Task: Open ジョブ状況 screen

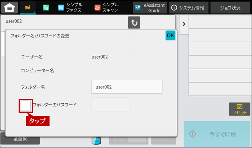Action: click(x=230, y=8)
